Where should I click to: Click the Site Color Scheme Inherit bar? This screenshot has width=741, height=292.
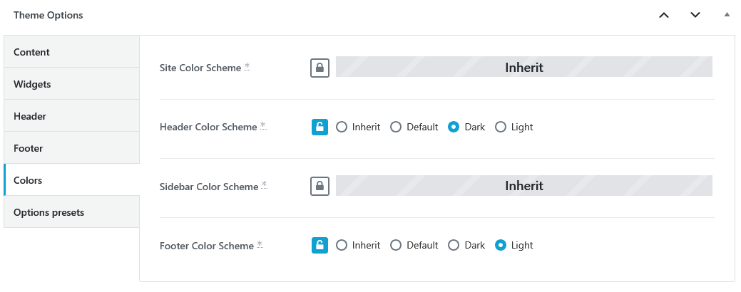(x=524, y=67)
